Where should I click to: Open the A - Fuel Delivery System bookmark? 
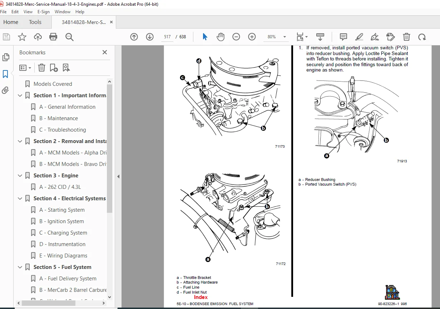click(68, 279)
